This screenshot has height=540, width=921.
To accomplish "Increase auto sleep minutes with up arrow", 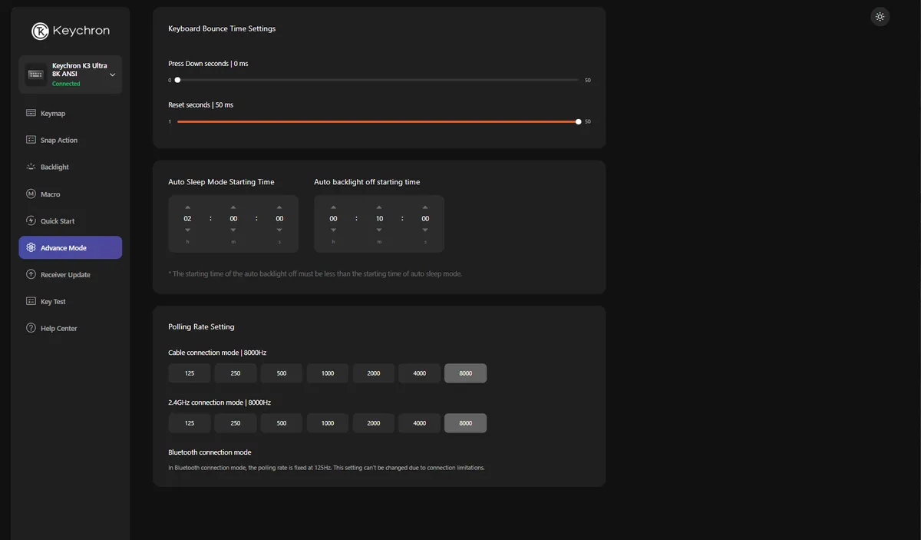I will [x=233, y=207].
